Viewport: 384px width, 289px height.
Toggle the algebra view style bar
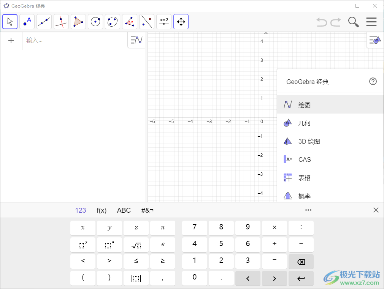click(136, 39)
